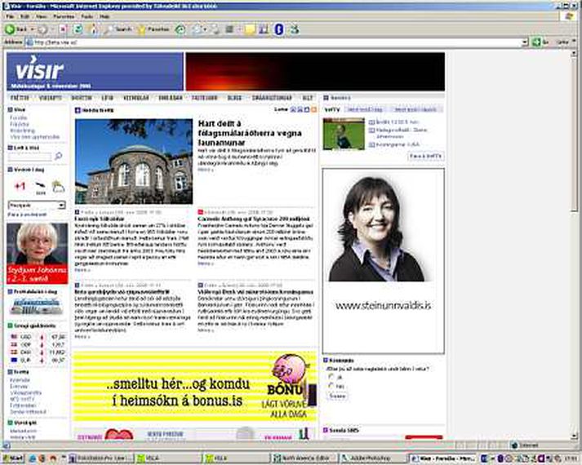
Task: Click the magnifier icon beside site search
Action: (58, 156)
